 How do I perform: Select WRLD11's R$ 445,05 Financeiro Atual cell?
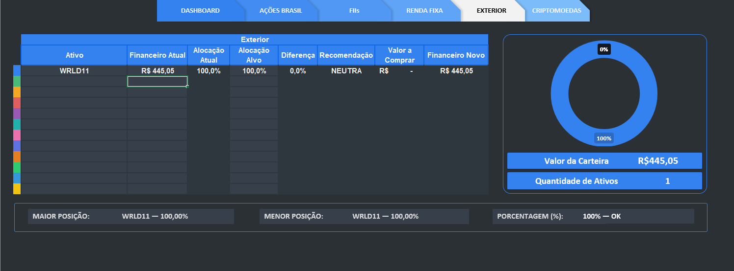point(157,71)
